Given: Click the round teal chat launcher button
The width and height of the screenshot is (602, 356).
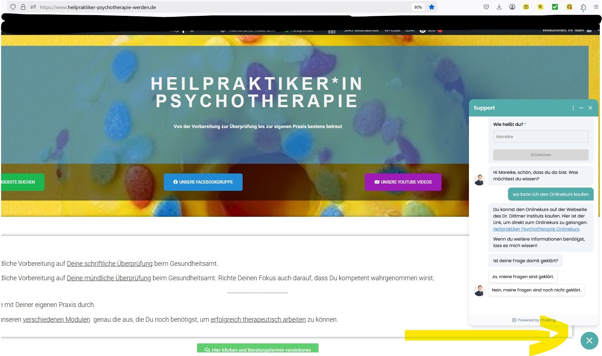Looking at the screenshot, I should (589, 340).
